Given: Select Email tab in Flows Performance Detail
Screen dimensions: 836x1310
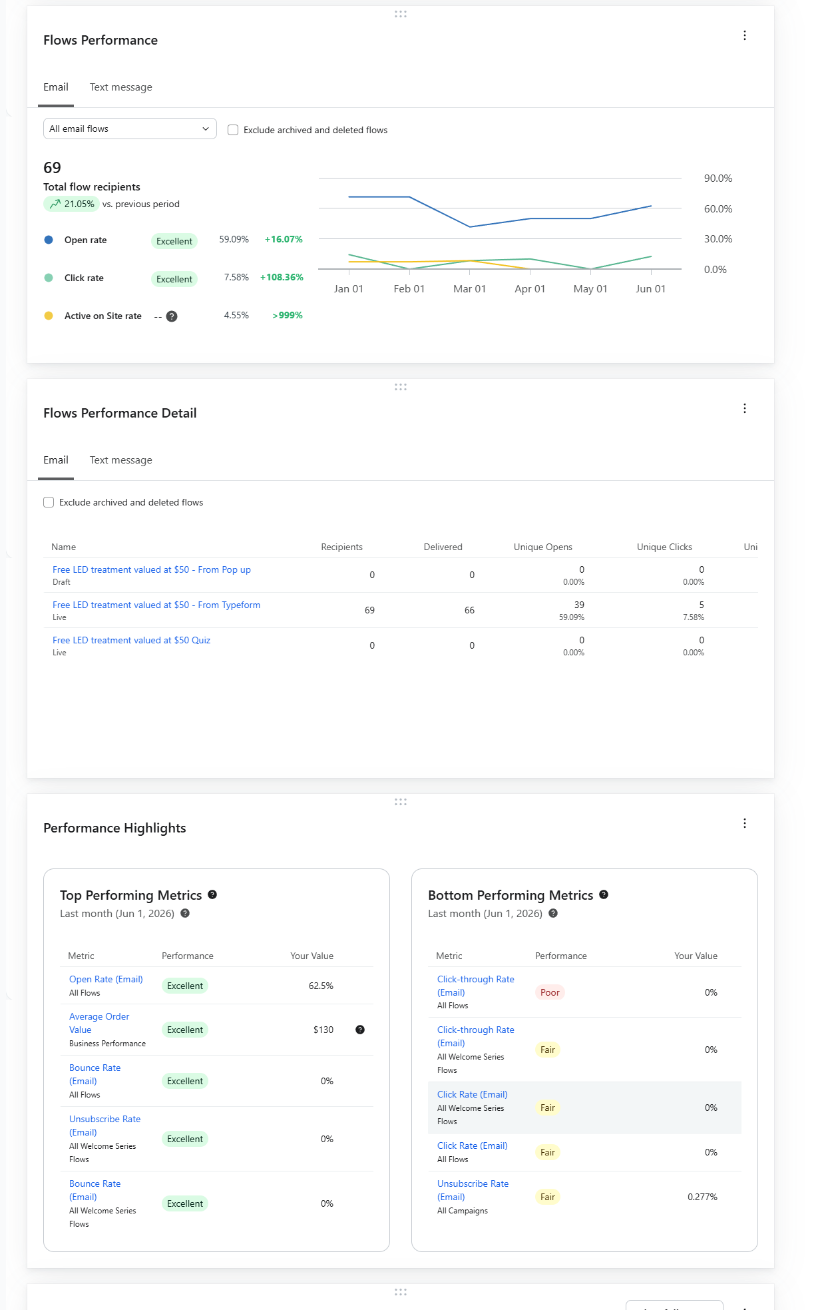Looking at the screenshot, I should coord(56,460).
